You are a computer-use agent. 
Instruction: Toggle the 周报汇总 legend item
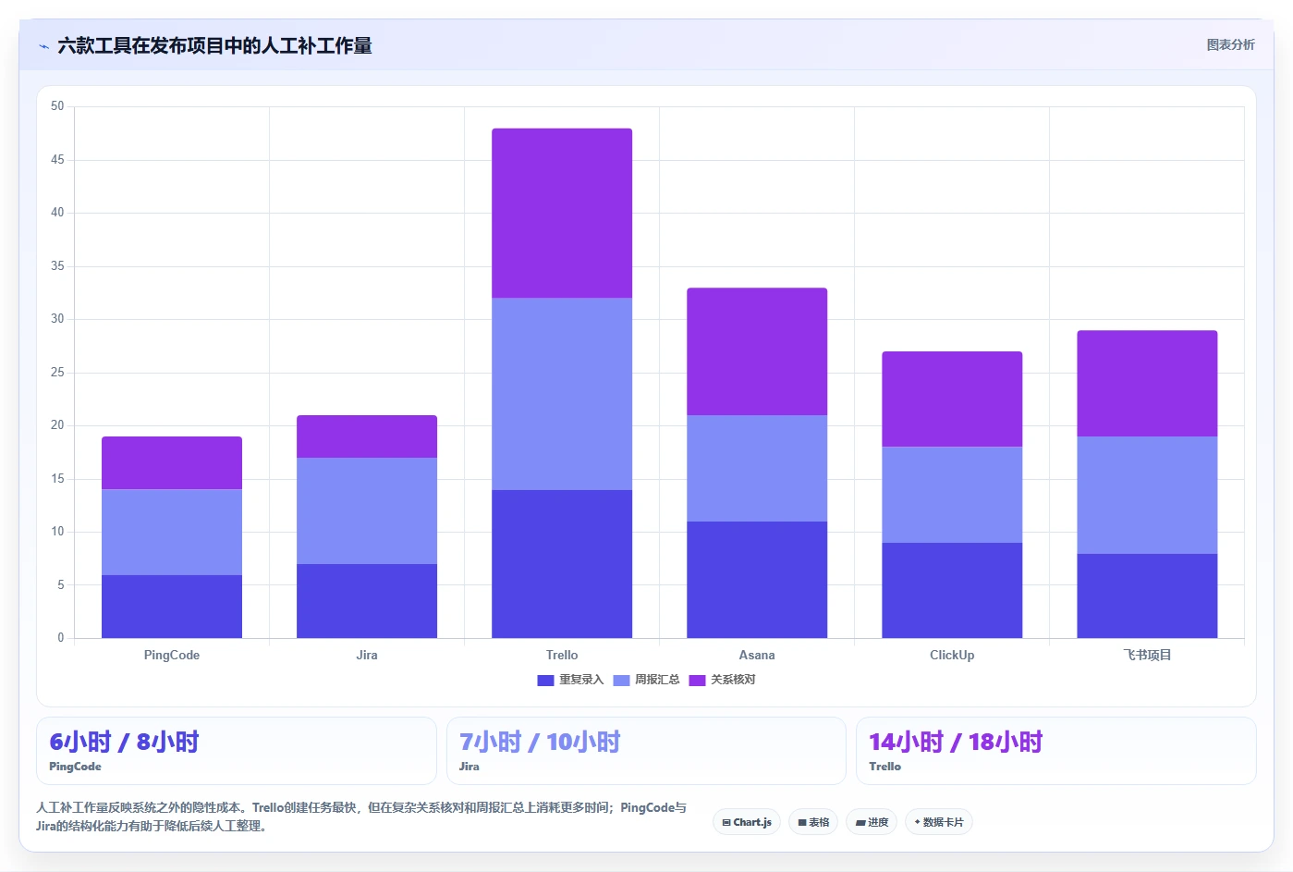coord(646,680)
